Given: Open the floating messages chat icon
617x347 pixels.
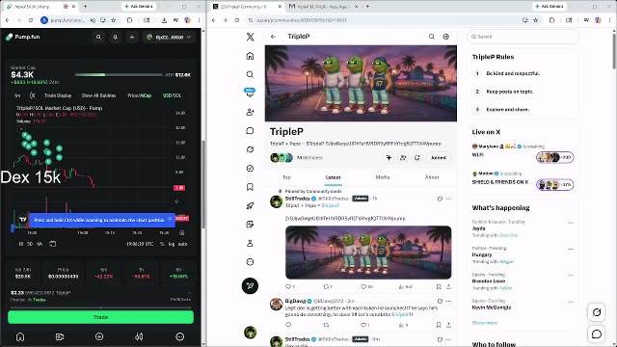Looking at the screenshot, I should tap(597, 334).
